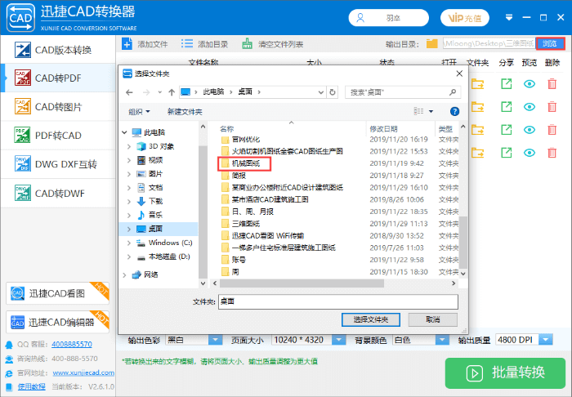Expand the Windows (C:) drive node
Screen dimensions: 572x397
[x=129, y=243]
